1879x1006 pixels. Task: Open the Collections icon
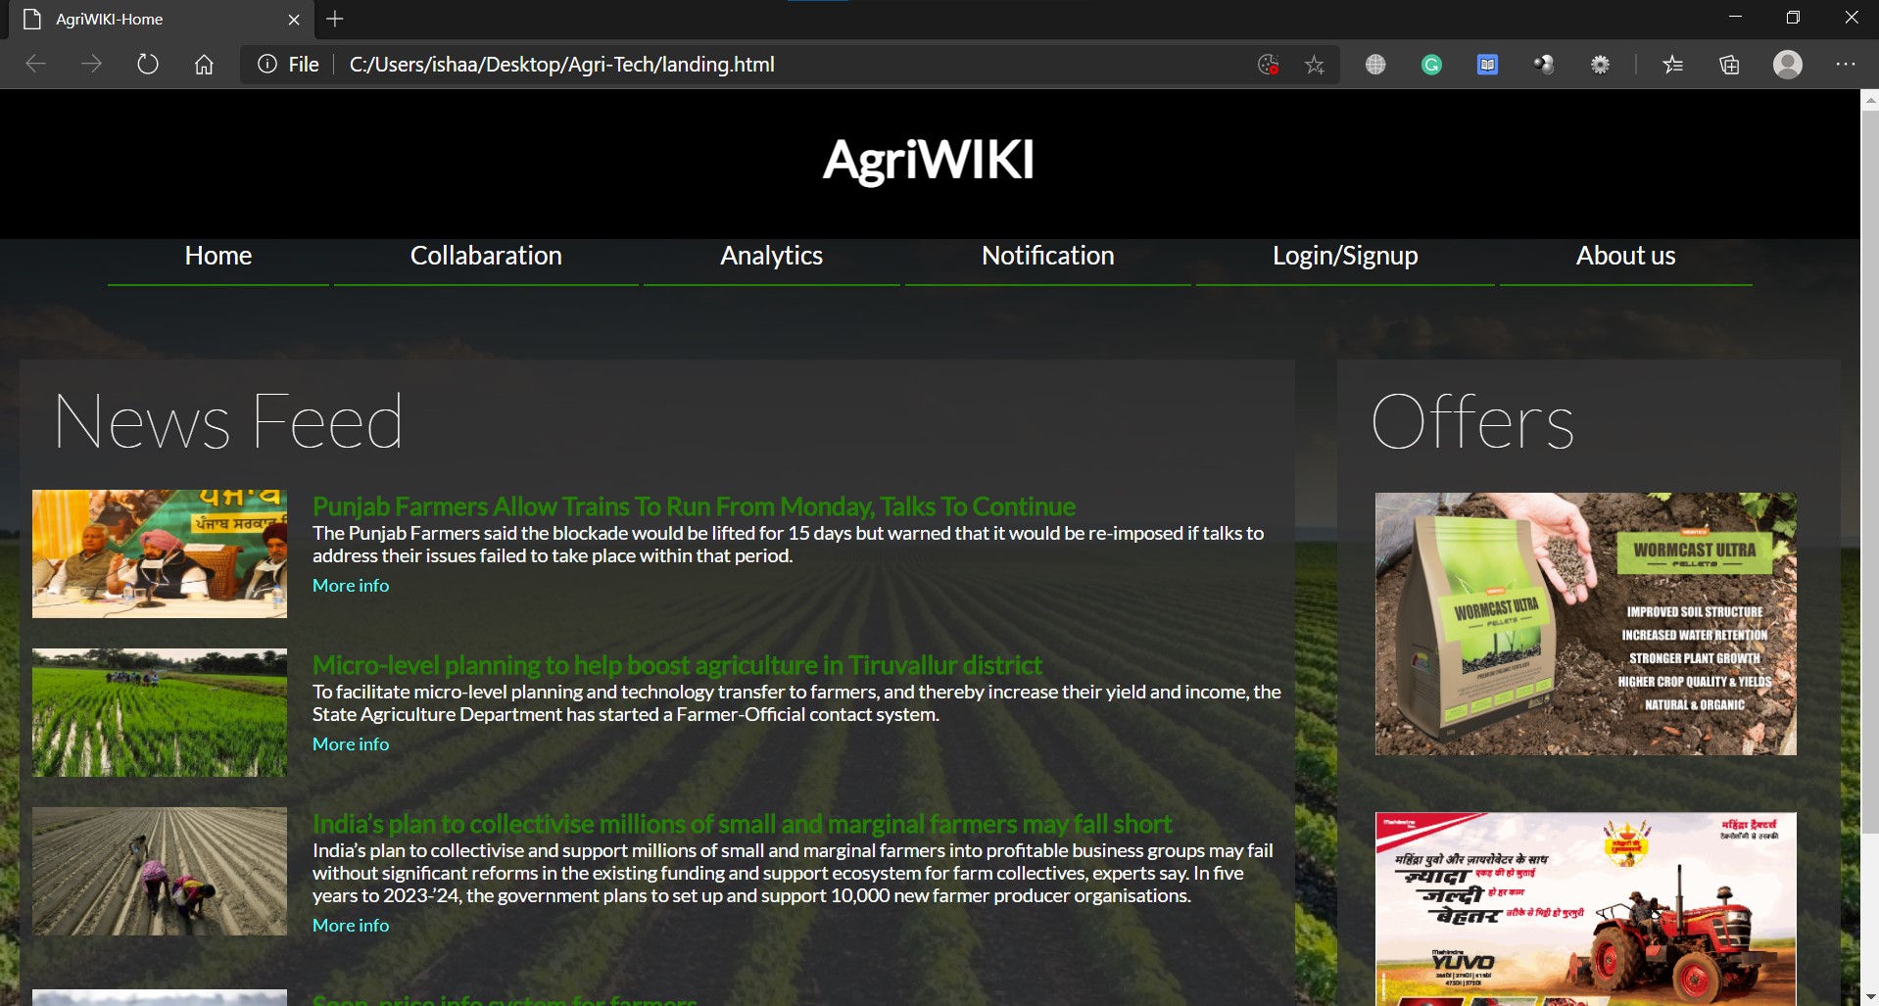1729,65
